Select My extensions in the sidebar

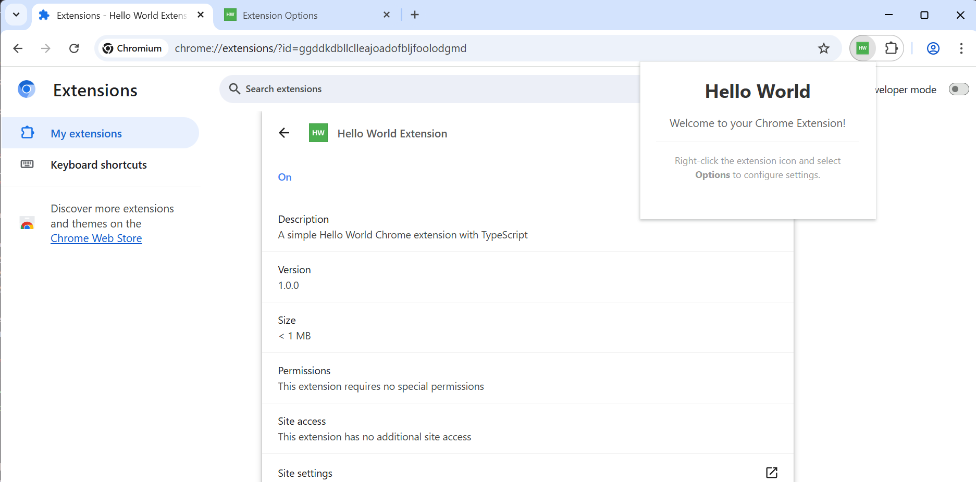coord(100,133)
